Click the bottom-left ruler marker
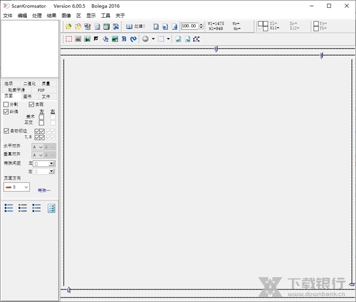The height and width of the screenshot is (302, 356). [x=69, y=290]
